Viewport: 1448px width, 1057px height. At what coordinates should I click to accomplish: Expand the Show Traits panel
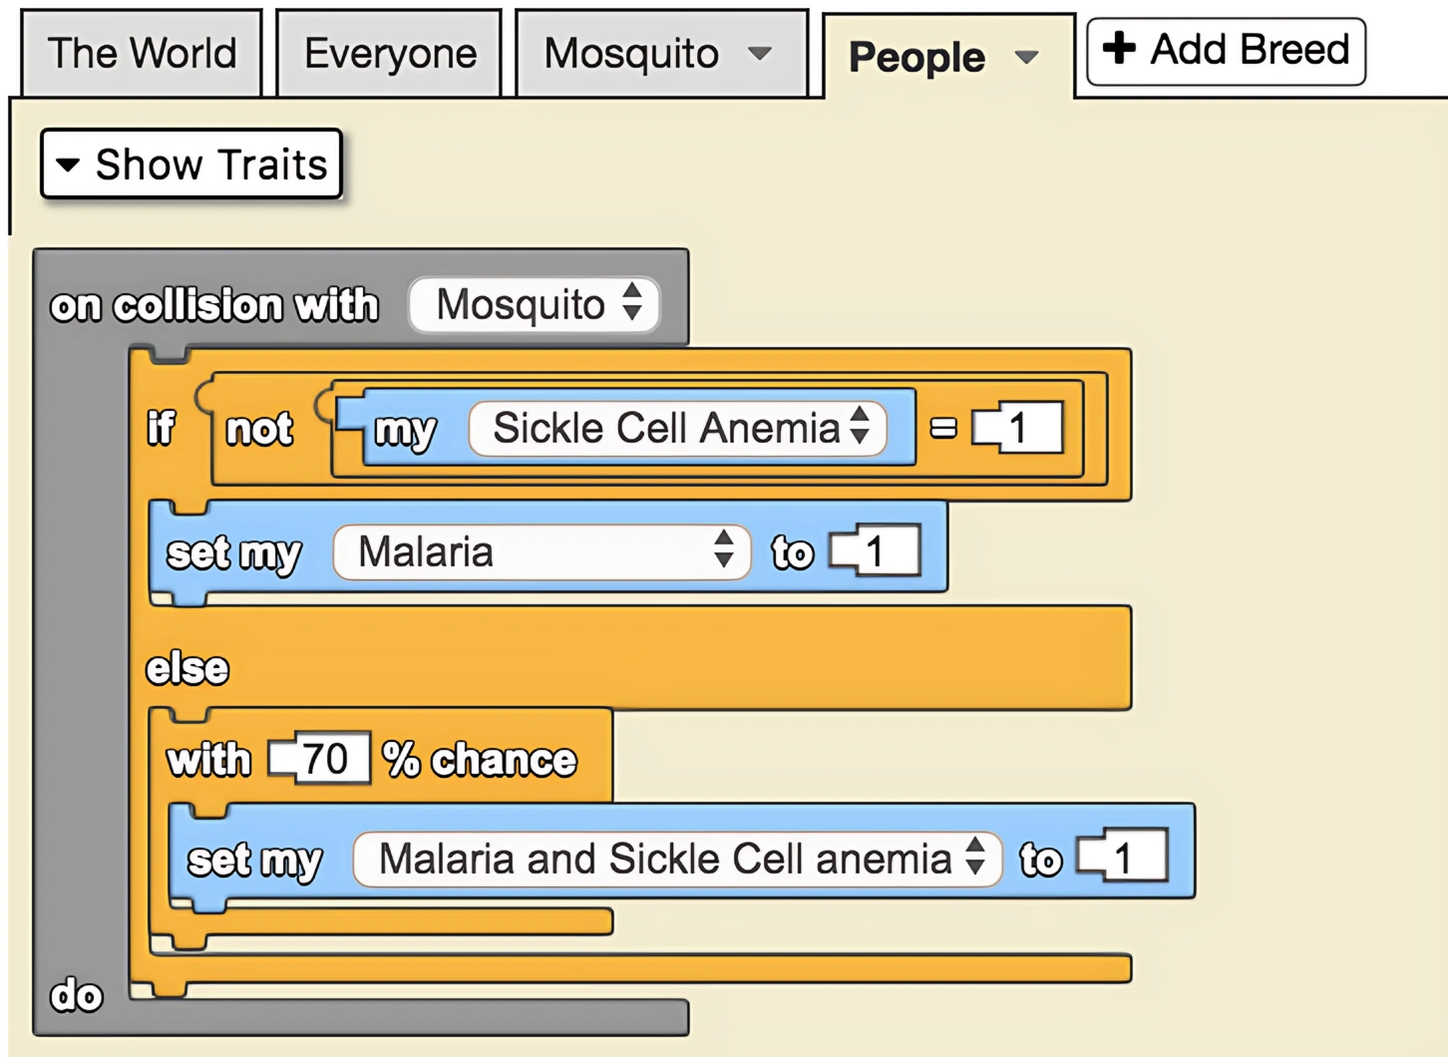(191, 164)
